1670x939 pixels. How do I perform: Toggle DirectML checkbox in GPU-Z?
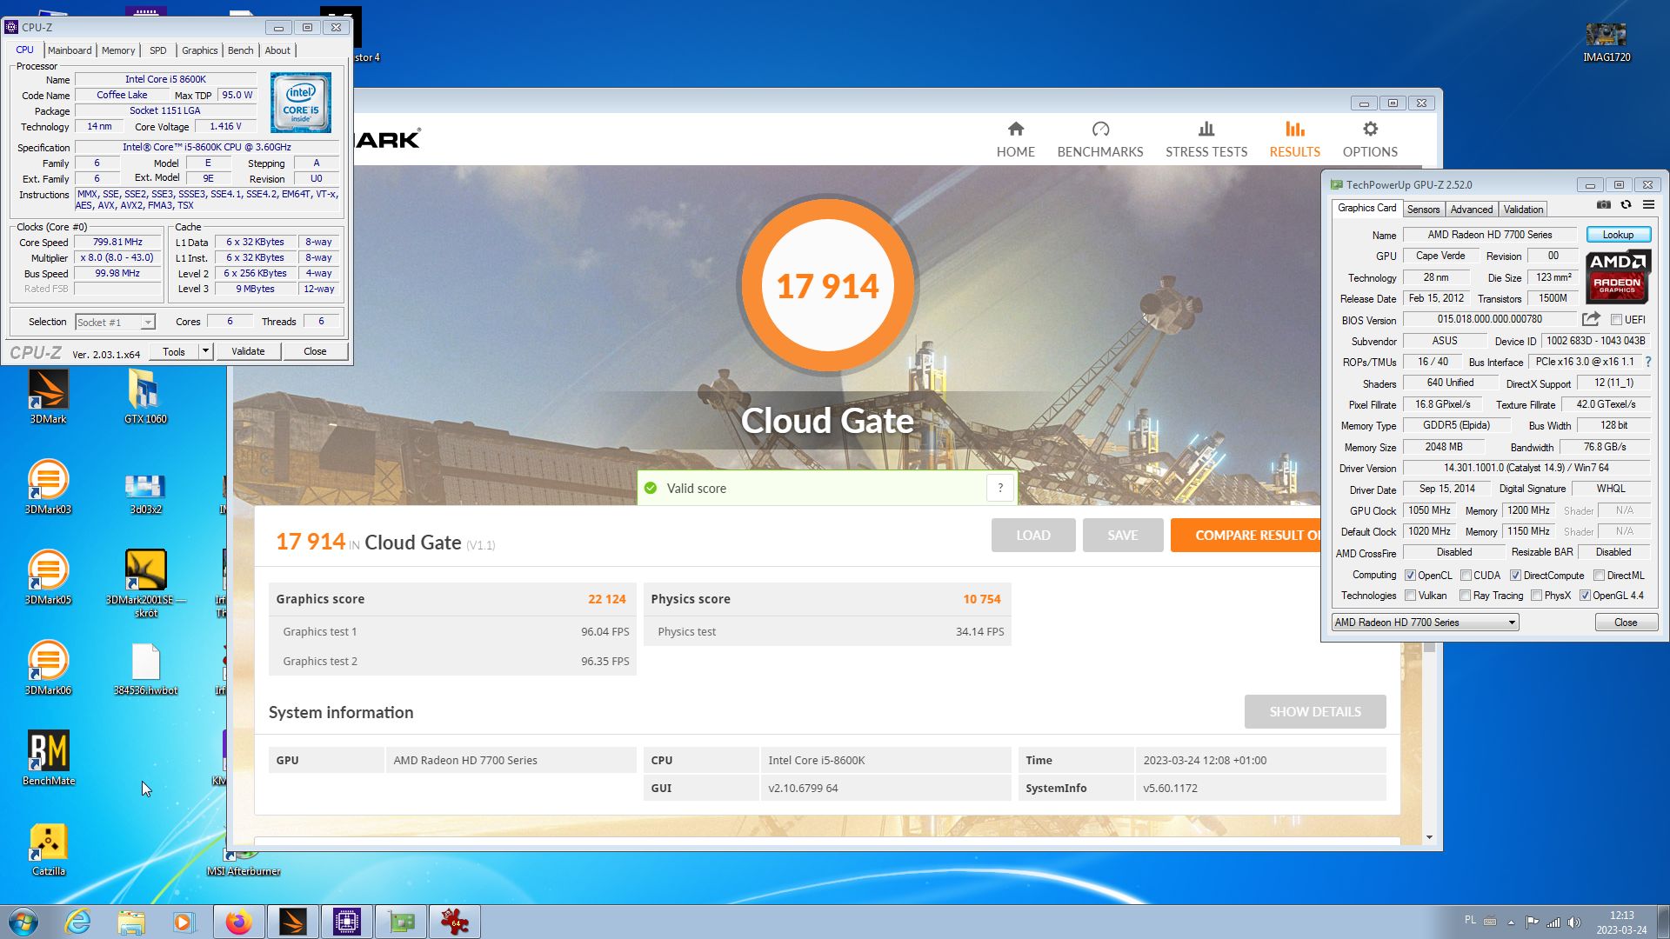(x=1599, y=576)
